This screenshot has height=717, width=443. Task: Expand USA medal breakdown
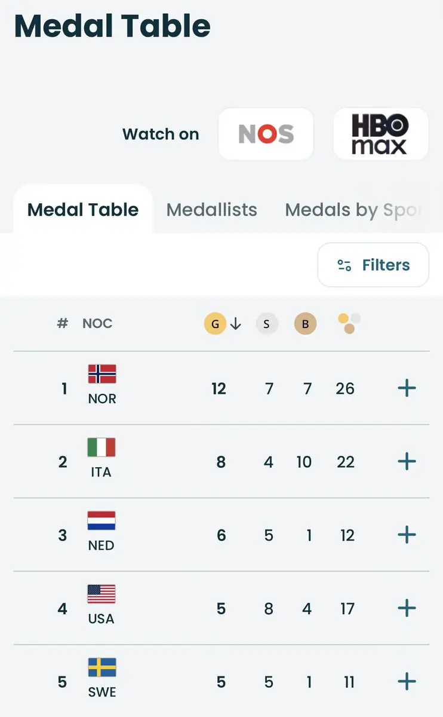tap(407, 608)
